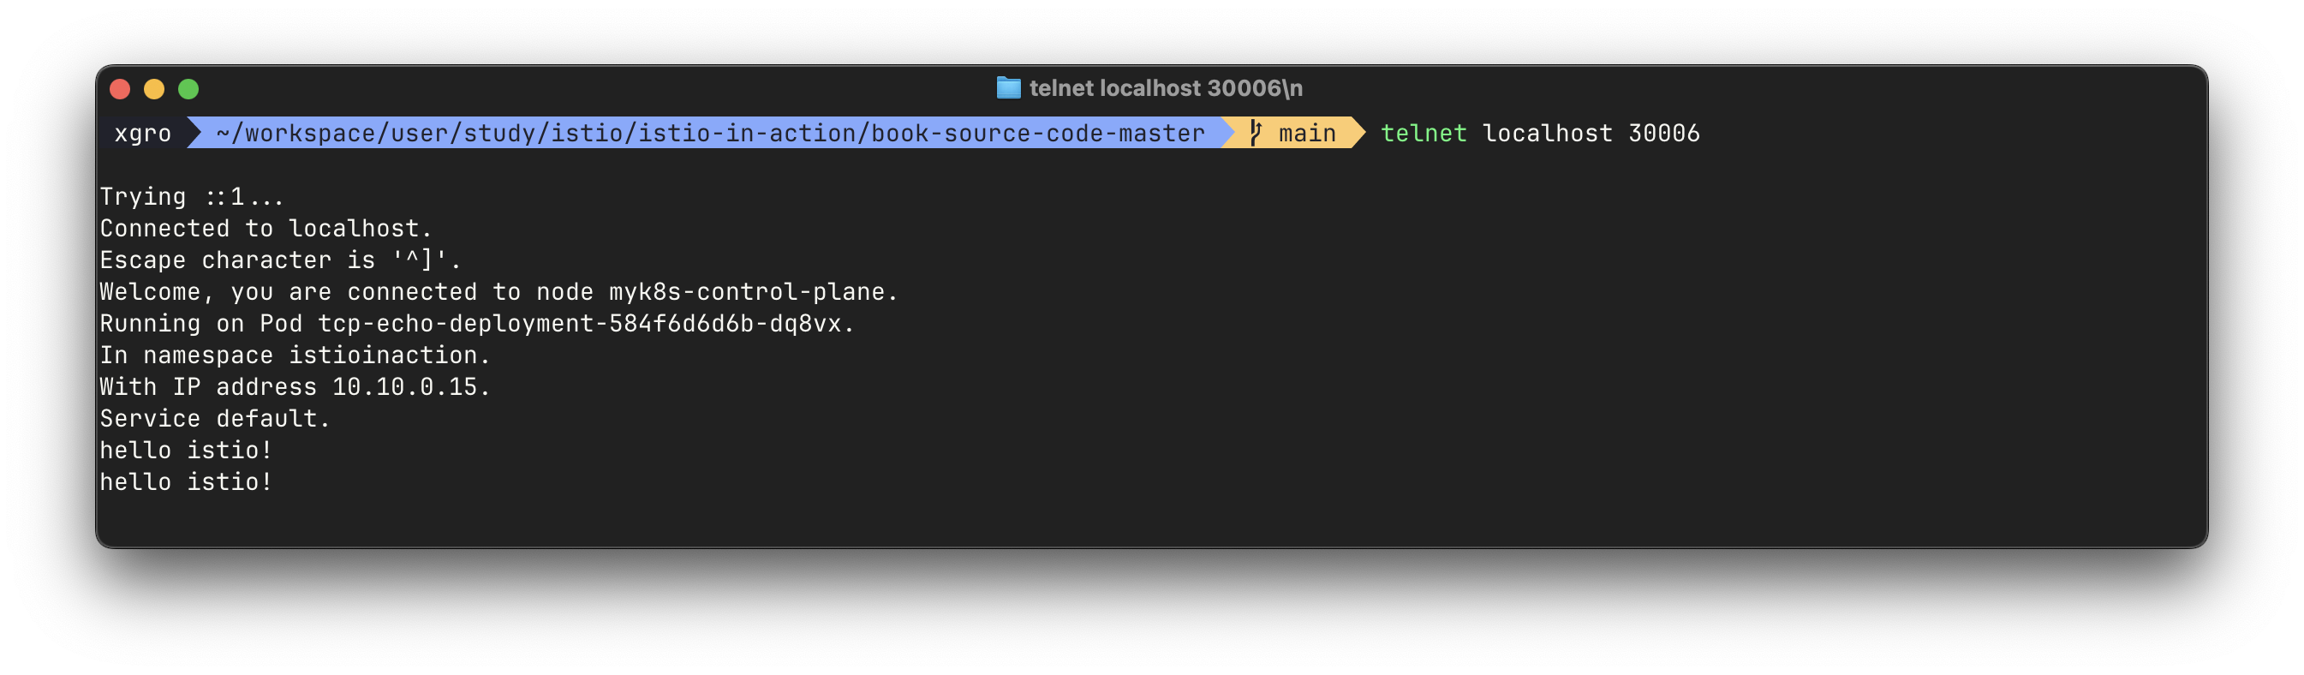Screen dimensions: 2304x675
Task: Click the red close window button
Action: pos(120,88)
